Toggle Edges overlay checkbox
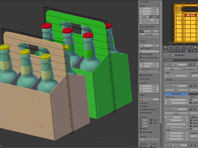Image resolution: width=198 pixels, height=148 pixels. [x=141, y=123]
